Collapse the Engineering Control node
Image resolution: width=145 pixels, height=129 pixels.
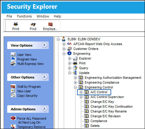75,87
